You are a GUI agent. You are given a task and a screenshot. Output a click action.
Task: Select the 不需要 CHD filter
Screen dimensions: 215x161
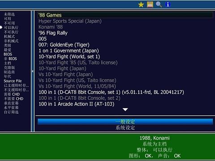pos(13,99)
